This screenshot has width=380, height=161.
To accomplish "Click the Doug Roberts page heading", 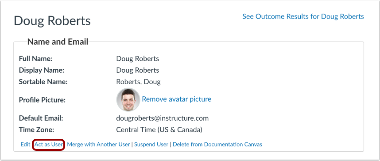I will point(52,21).
